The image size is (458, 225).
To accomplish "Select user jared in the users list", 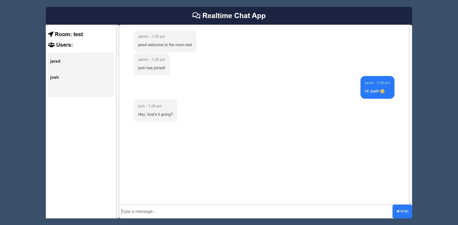I will [55, 61].
